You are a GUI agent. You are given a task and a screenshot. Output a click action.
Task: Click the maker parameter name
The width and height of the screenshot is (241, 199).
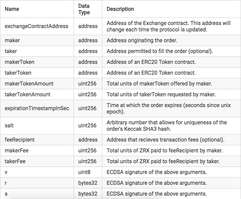point(12,41)
